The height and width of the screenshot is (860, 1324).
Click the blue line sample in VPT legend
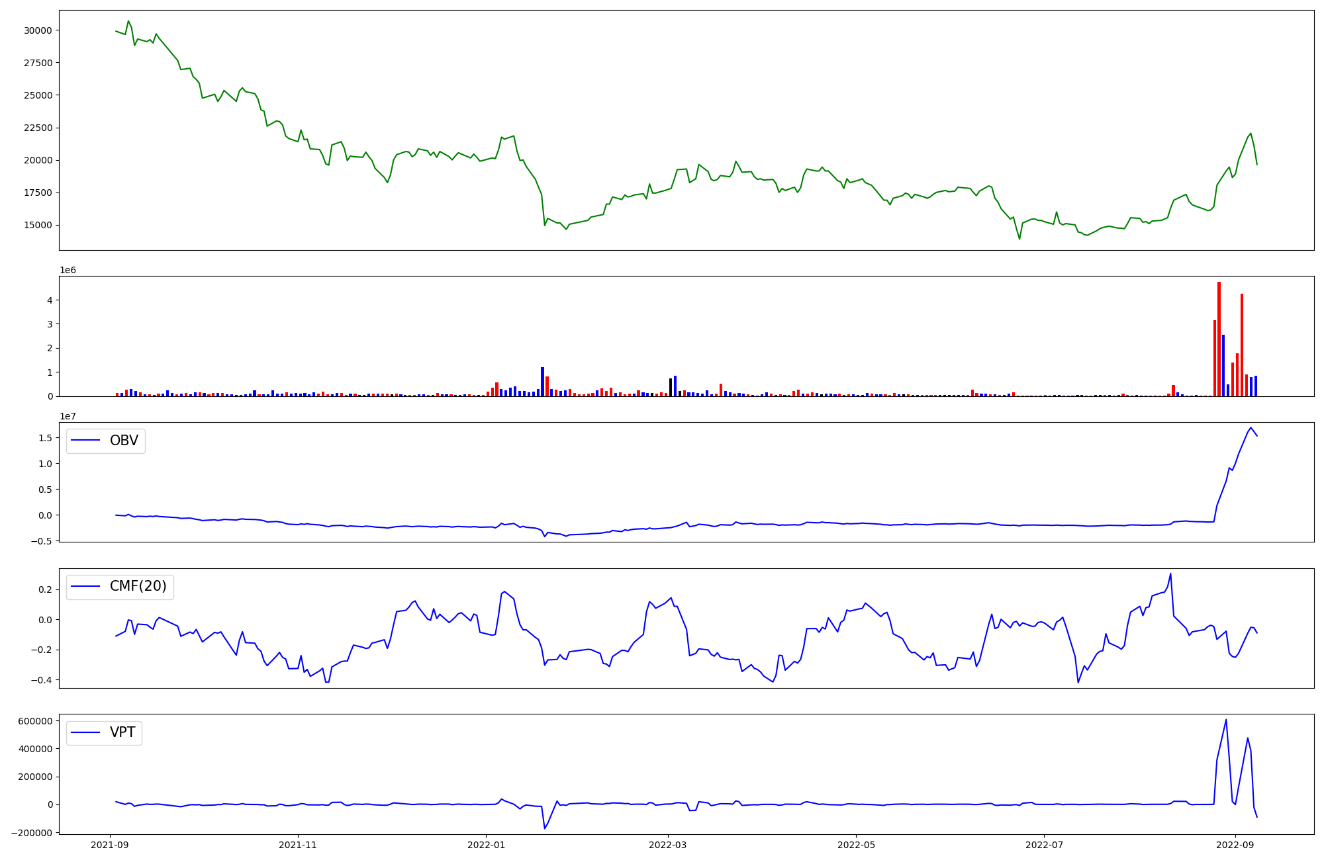coord(85,732)
